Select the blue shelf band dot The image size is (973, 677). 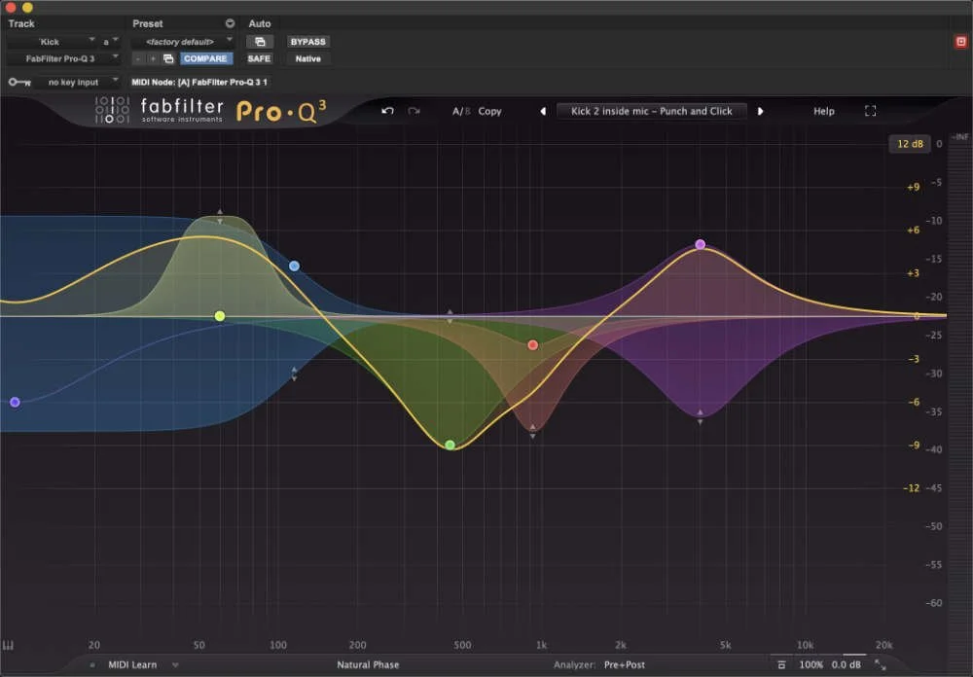294,266
